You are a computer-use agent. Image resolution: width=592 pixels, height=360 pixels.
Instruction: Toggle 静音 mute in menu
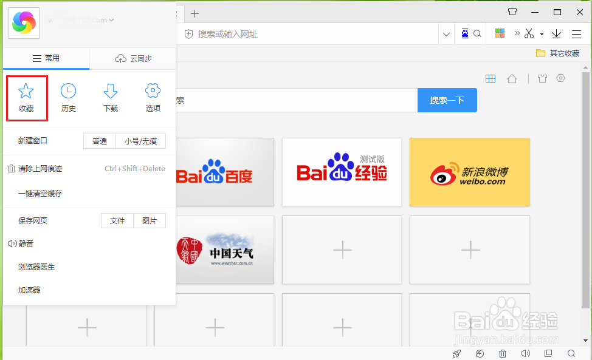(89, 243)
